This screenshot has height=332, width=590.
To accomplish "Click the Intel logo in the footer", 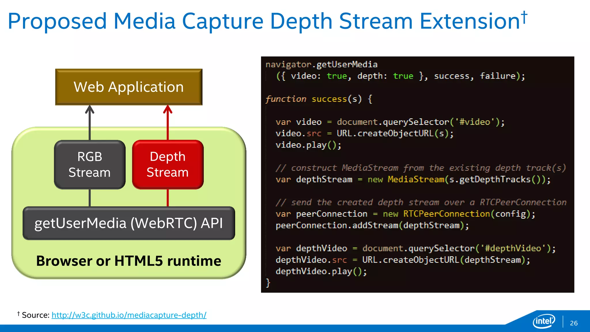I will click(x=544, y=321).
